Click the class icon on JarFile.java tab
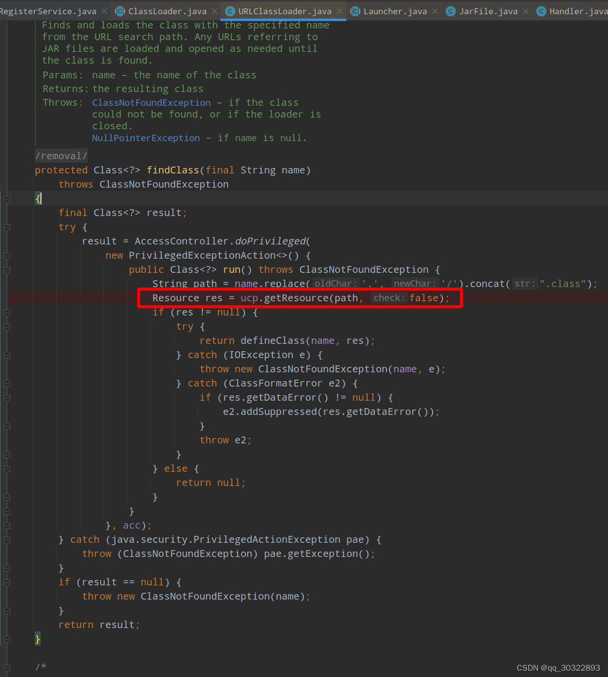Screen dimensions: 608x677 click(x=450, y=11)
